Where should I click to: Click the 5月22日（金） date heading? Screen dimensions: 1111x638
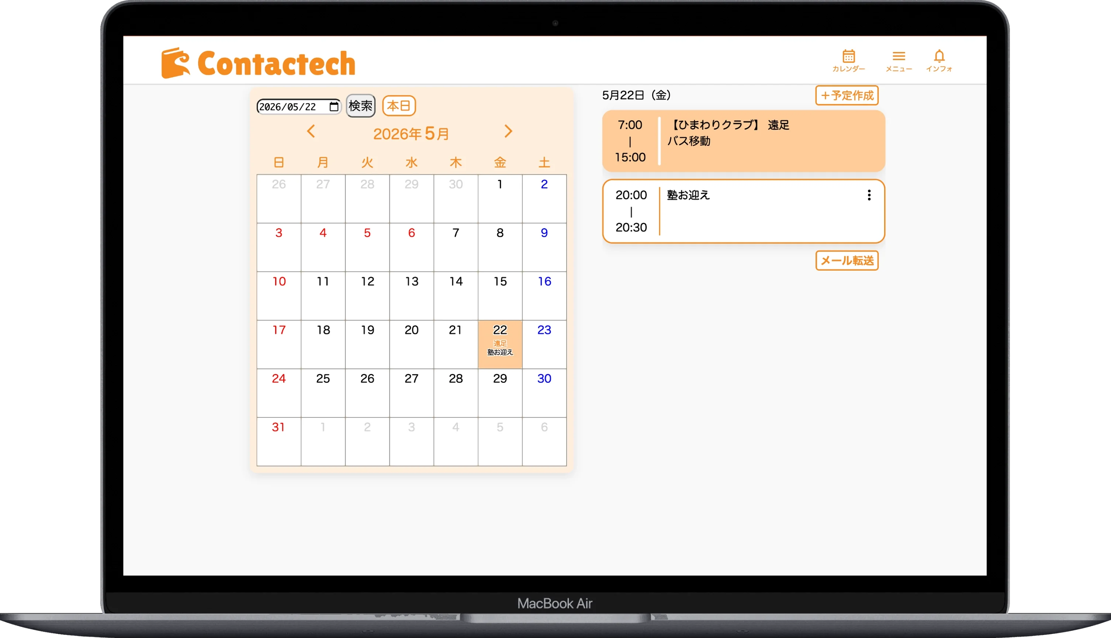636,95
